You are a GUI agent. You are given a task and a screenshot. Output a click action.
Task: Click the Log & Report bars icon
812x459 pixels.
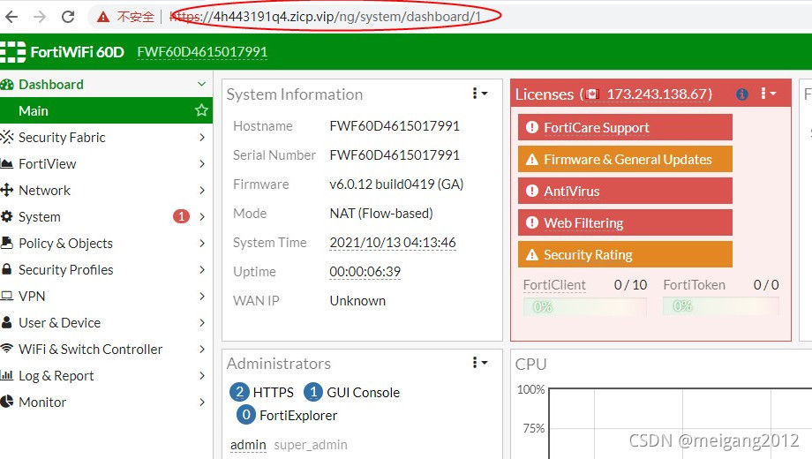7,374
